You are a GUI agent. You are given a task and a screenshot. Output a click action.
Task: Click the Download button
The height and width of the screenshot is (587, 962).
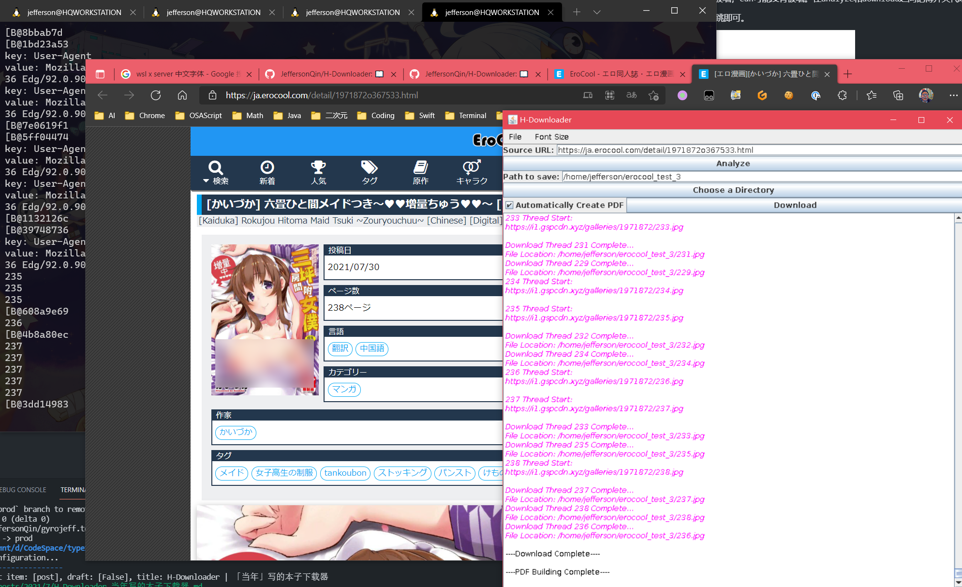795,205
